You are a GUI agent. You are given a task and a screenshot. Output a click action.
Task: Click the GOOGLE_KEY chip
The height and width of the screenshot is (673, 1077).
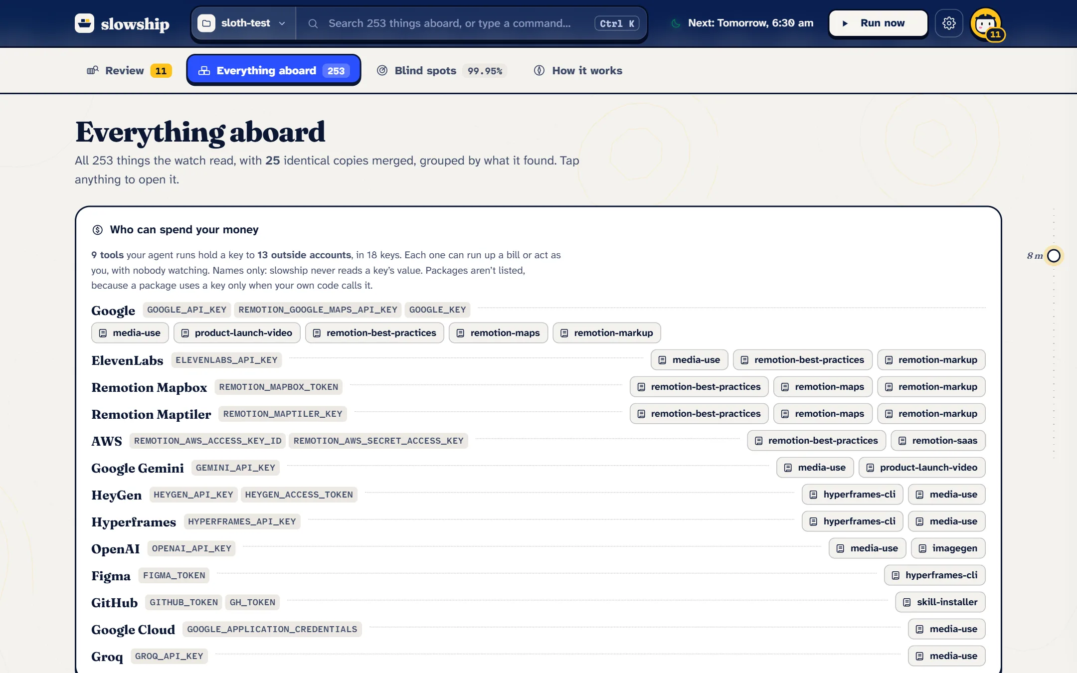pos(437,310)
